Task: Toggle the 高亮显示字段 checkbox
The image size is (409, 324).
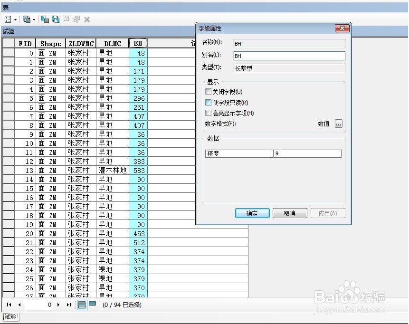Action: coord(209,113)
